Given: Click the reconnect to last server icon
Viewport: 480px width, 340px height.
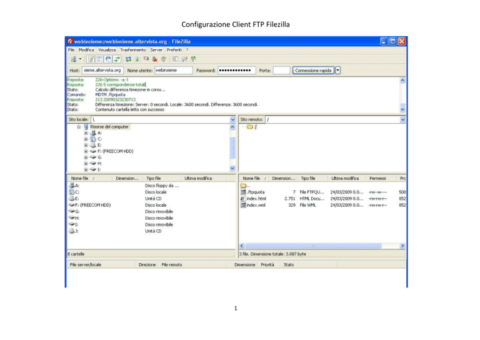Looking at the screenshot, I should point(163,59).
